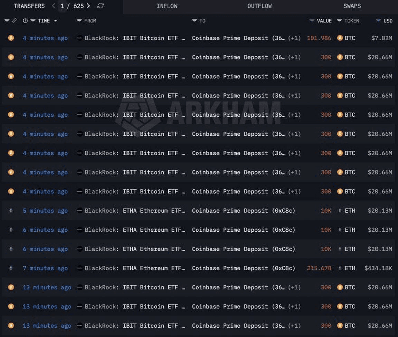Image resolution: width=398 pixels, height=337 pixels.
Task: Switch to the INFLOW tab
Action: 167,6
